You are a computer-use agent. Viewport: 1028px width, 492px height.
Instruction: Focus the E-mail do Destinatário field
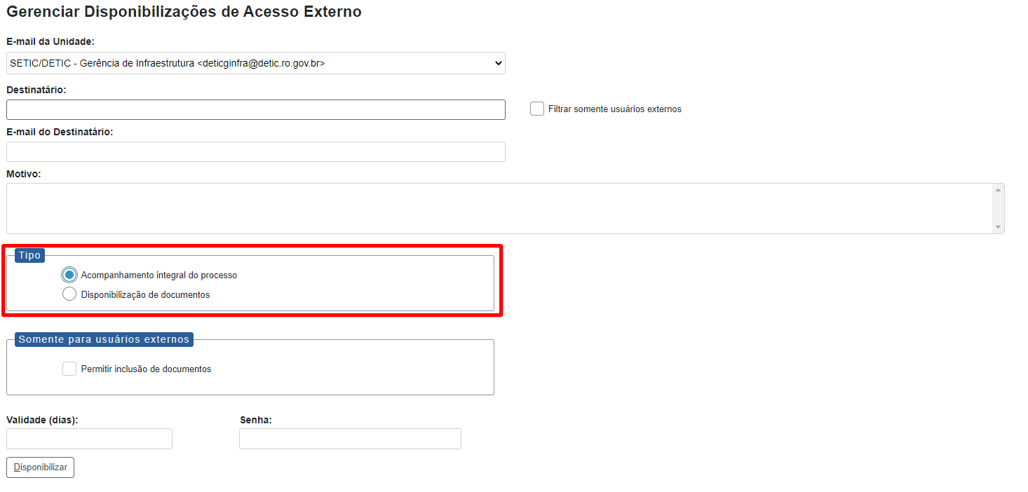click(x=255, y=151)
